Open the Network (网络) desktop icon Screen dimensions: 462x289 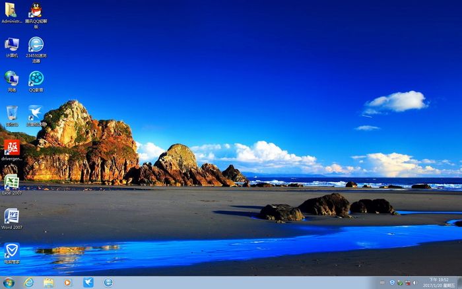[11, 79]
